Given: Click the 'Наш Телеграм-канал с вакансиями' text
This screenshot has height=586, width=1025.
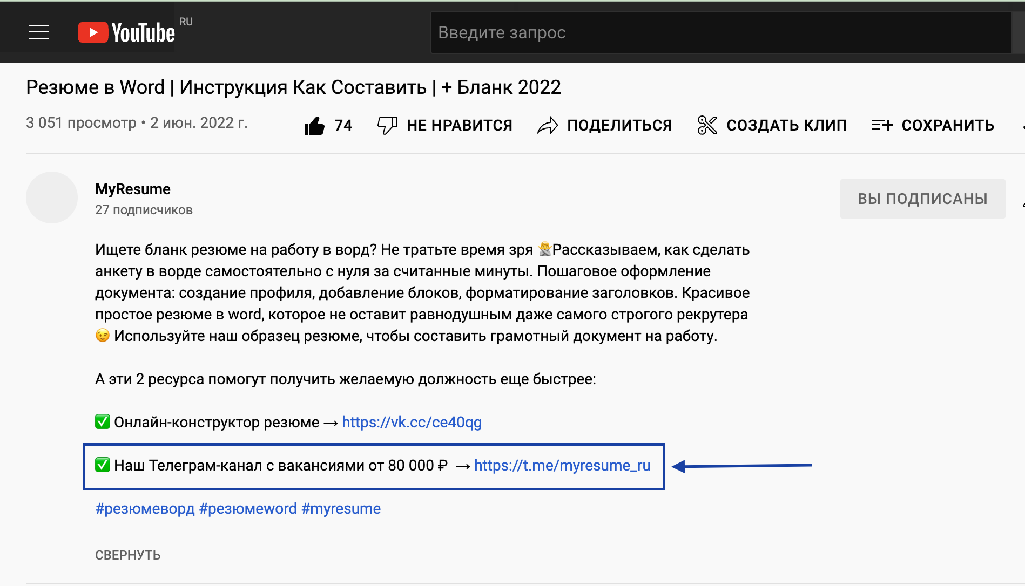Looking at the screenshot, I should (x=281, y=465).
